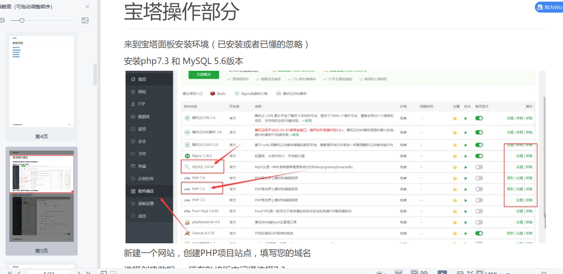
Task: Close the thumbnail panel
Action: tap(87, 6)
